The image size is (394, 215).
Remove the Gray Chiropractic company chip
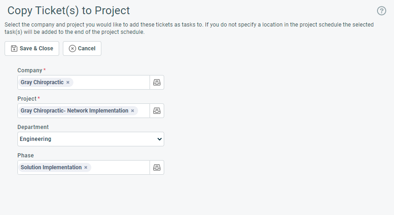pos(68,82)
